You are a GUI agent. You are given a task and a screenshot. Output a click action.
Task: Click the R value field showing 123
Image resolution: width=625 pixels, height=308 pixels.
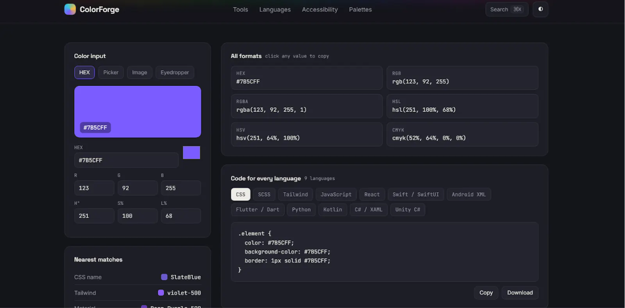94,188
